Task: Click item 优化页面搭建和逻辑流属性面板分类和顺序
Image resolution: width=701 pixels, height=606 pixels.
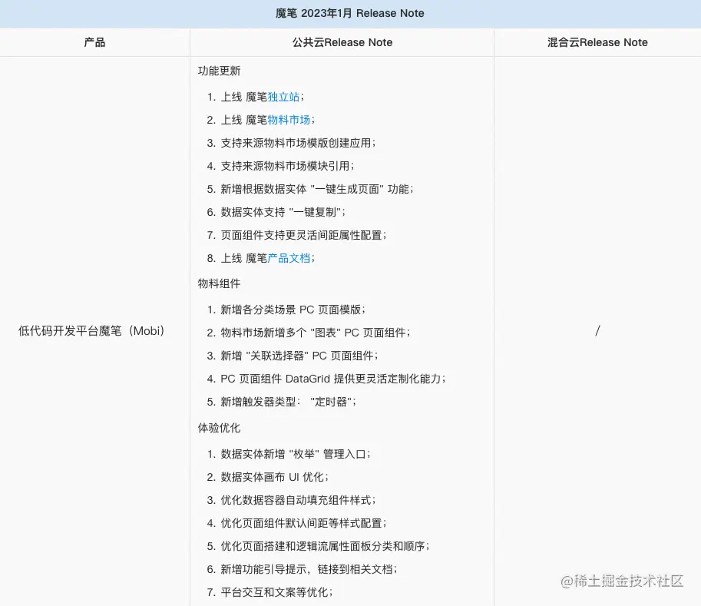Action: (325, 546)
